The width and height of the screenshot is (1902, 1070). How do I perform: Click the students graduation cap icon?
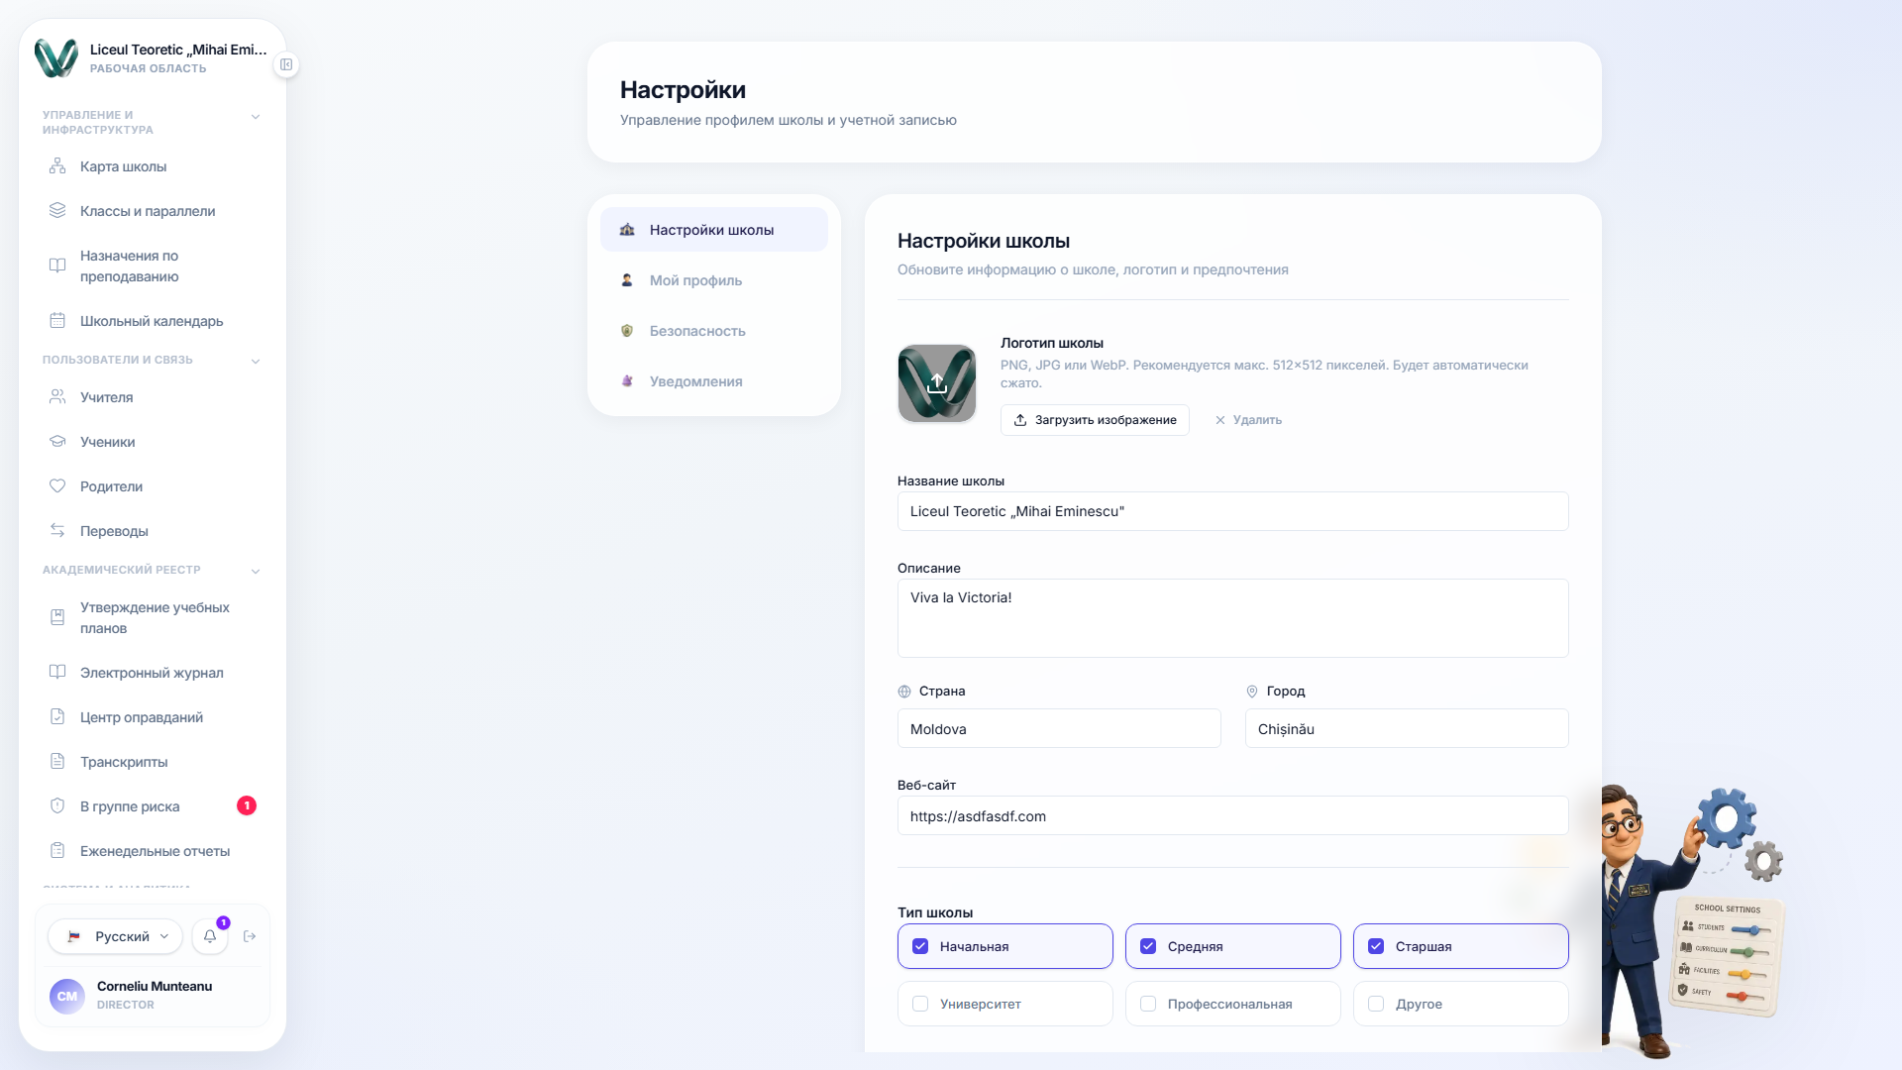pos(57,442)
